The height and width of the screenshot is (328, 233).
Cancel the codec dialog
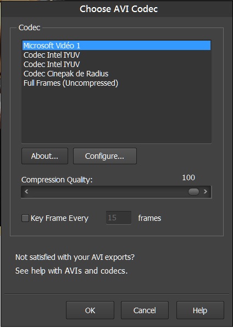[x=145, y=310]
